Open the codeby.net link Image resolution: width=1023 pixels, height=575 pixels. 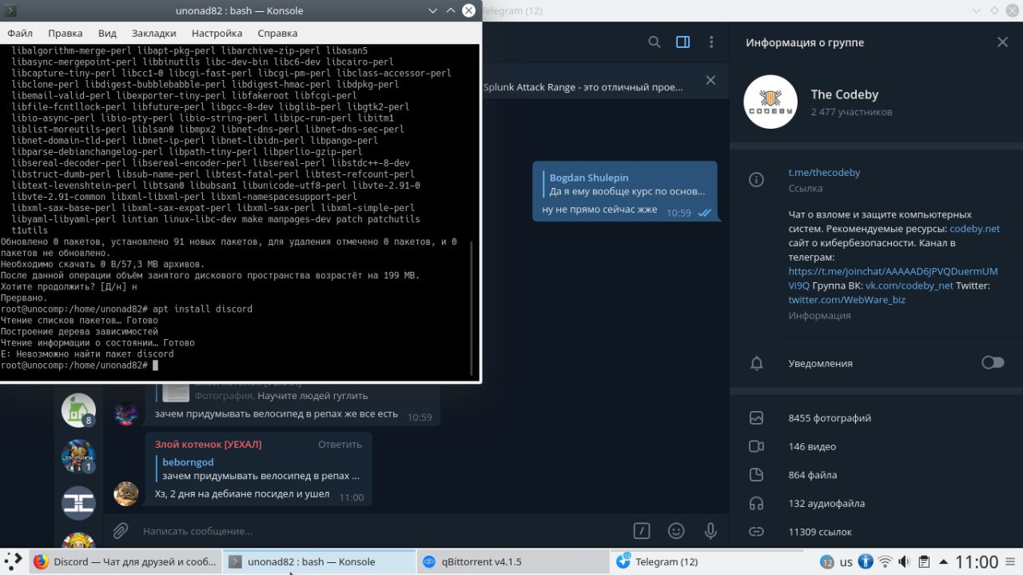coord(974,229)
